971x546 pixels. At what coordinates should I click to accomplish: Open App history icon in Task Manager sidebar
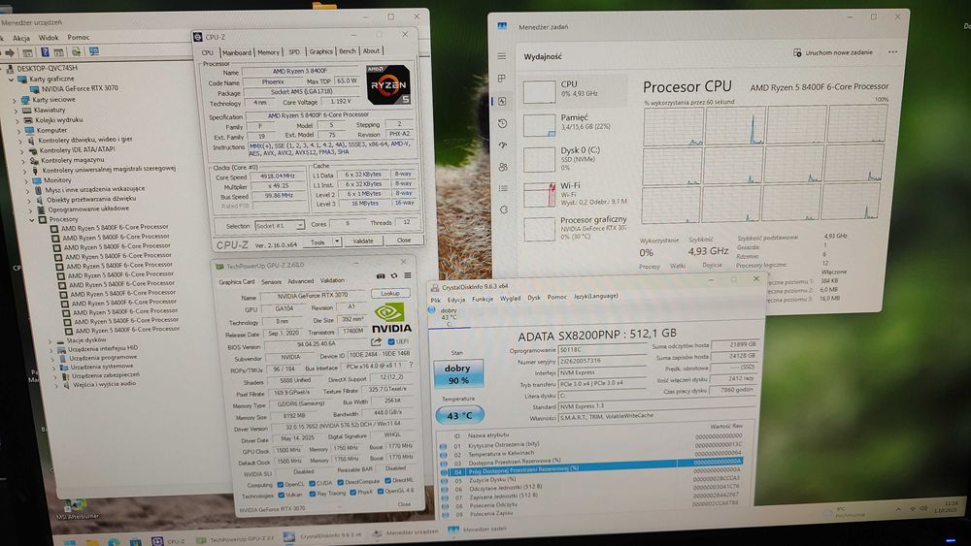[x=503, y=123]
